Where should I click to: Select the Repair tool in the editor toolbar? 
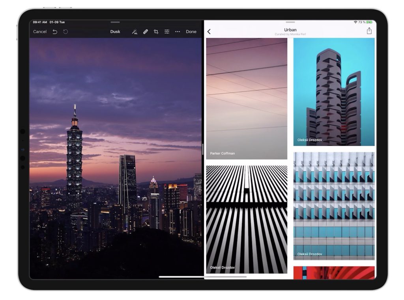[145, 31]
